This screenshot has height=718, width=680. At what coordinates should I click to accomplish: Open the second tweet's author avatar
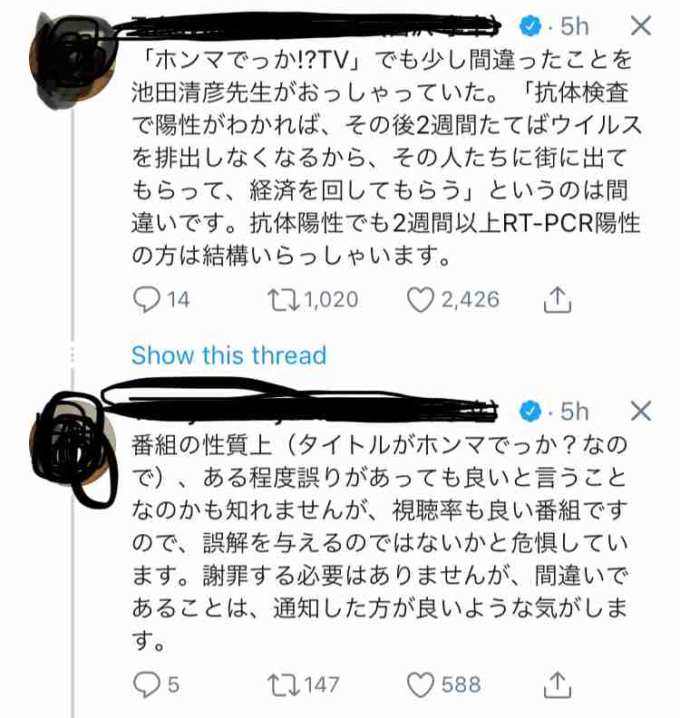(75, 440)
